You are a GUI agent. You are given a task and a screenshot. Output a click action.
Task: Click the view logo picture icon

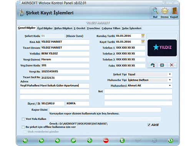[x=162, y=65]
